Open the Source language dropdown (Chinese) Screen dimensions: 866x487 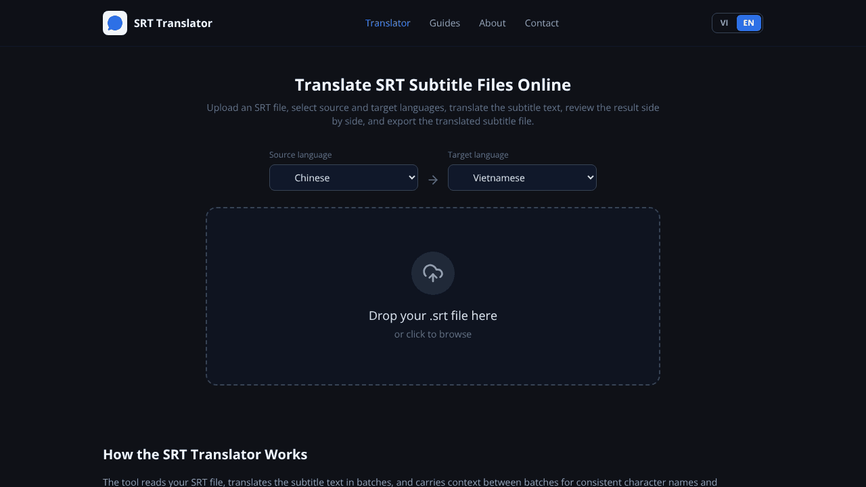[344, 178]
